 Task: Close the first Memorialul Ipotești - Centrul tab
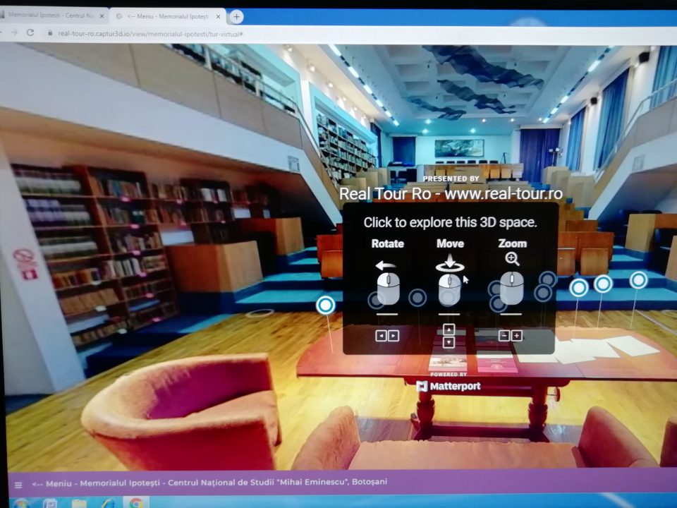(x=102, y=16)
